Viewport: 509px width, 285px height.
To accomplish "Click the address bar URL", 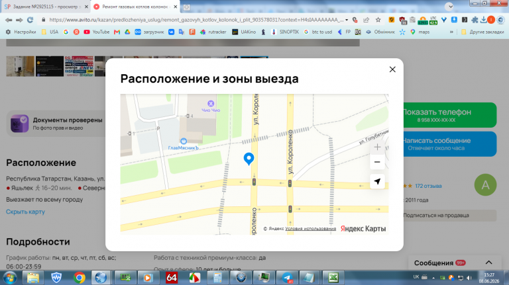I will click(196, 20).
